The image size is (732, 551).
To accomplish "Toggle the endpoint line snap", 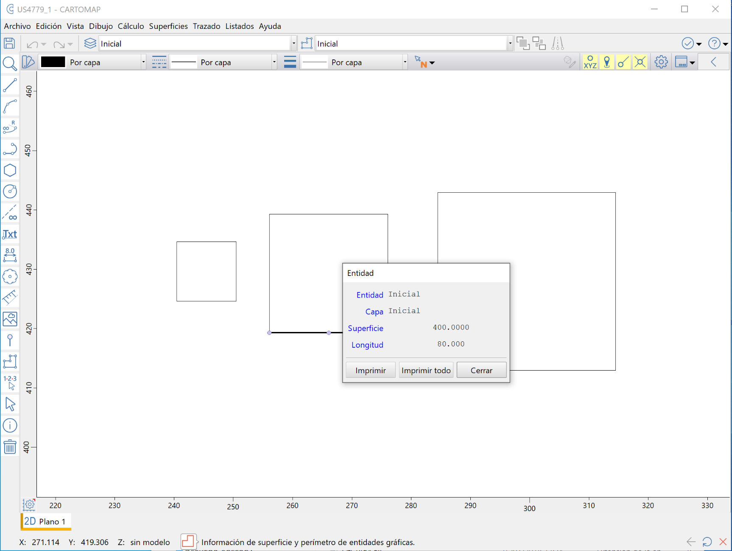I will pos(623,62).
